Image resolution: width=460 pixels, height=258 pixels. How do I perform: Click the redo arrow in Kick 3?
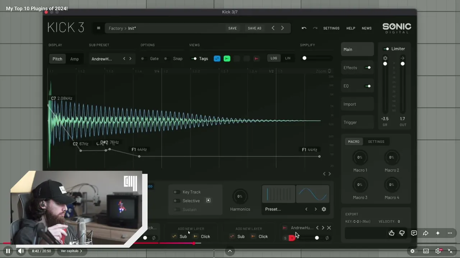(x=315, y=28)
